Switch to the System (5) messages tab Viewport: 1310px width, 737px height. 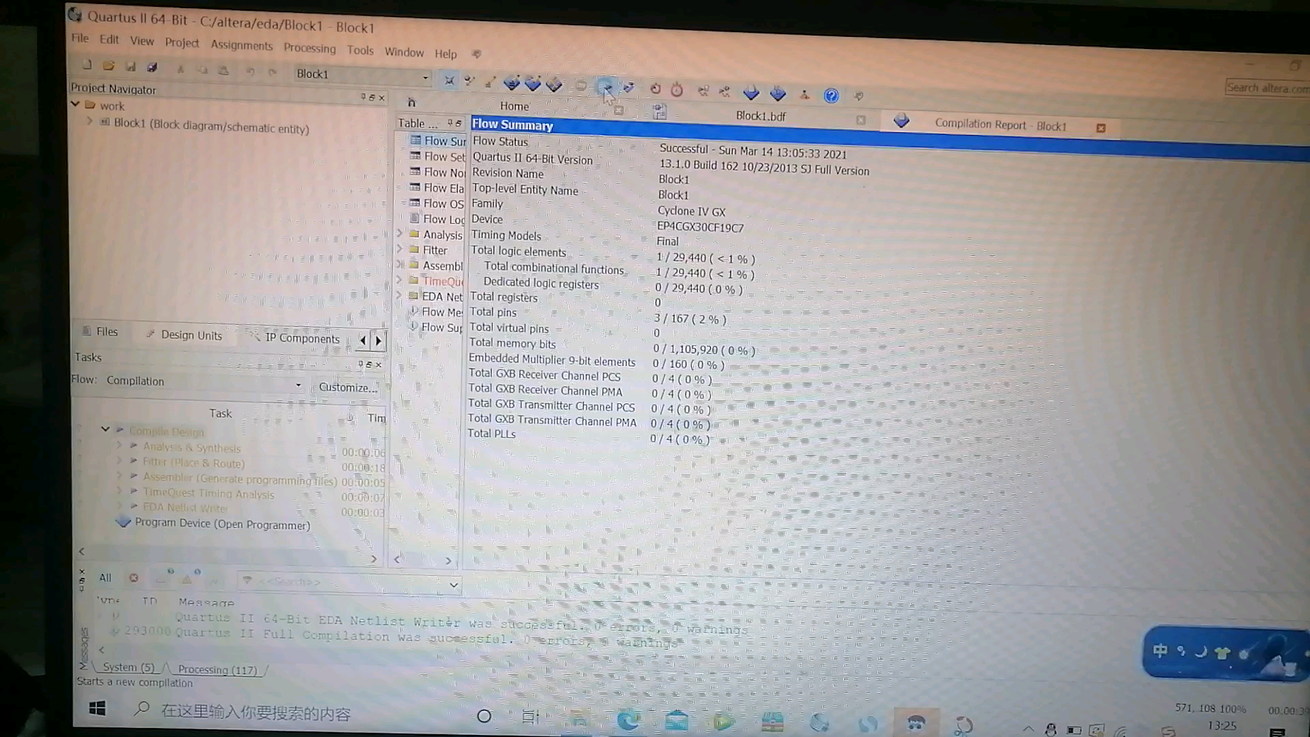129,667
